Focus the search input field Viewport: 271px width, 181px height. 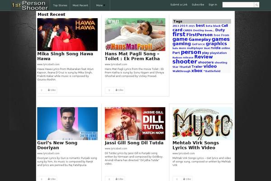coord(238,5)
